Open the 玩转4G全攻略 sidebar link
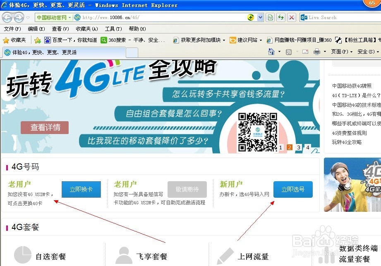Image resolution: width=381 pixels, height=266 pixels. [347, 142]
